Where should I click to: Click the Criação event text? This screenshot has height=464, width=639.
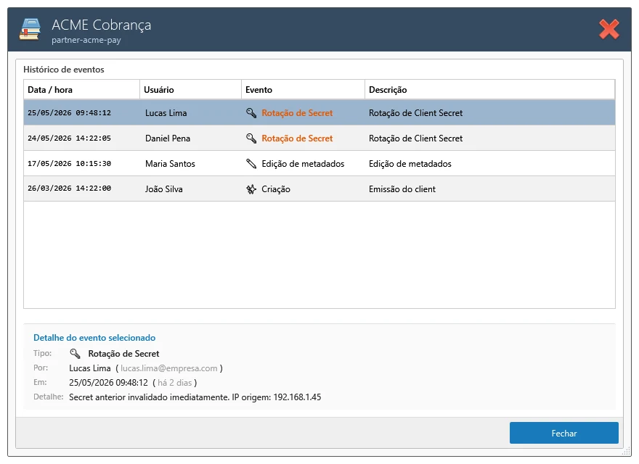(x=276, y=188)
